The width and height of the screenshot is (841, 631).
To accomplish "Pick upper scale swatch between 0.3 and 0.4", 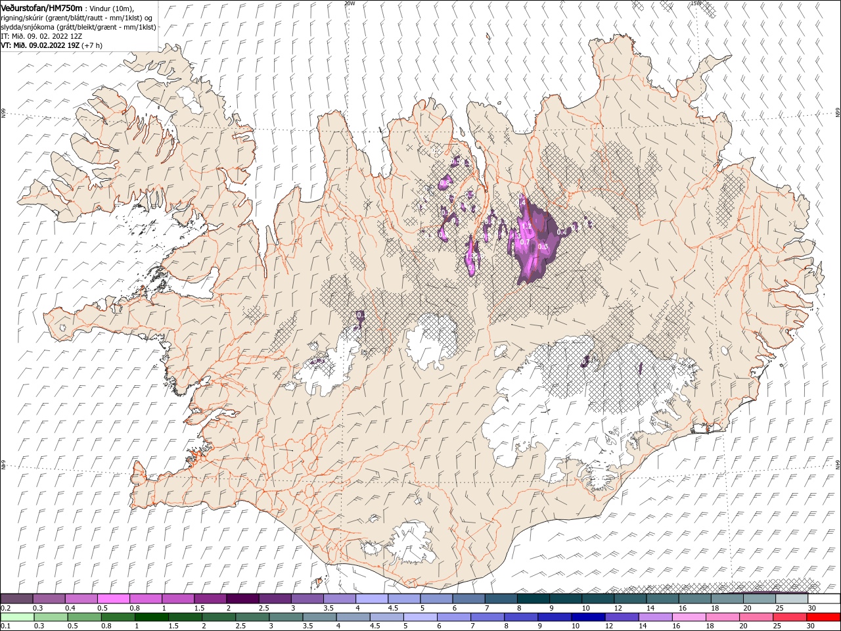I will point(49,599).
